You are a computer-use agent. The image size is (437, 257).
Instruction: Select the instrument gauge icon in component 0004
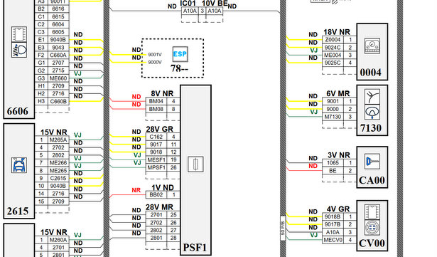click(372, 46)
